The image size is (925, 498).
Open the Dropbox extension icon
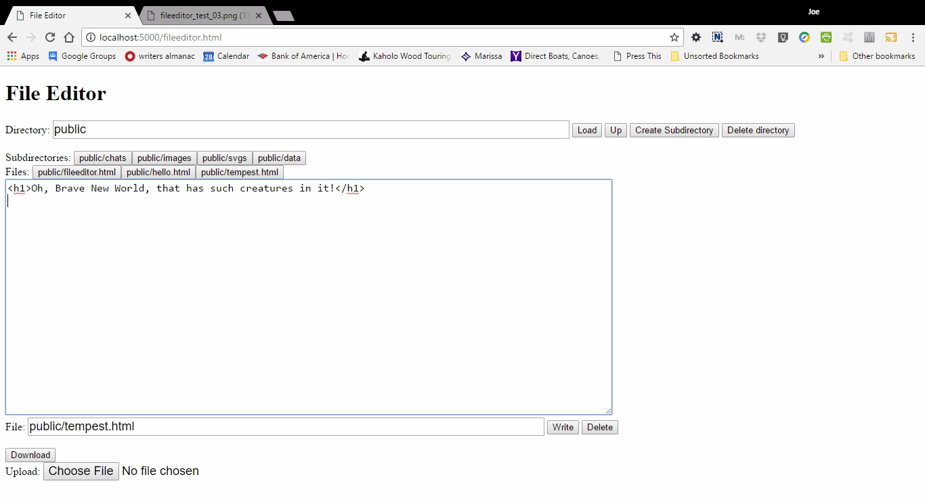click(761, 37)
